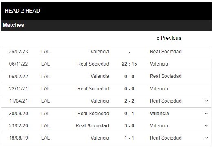Viewport: 215px width, 149px height.
Task: Click the « Previous link
Action: pos(168,38)
